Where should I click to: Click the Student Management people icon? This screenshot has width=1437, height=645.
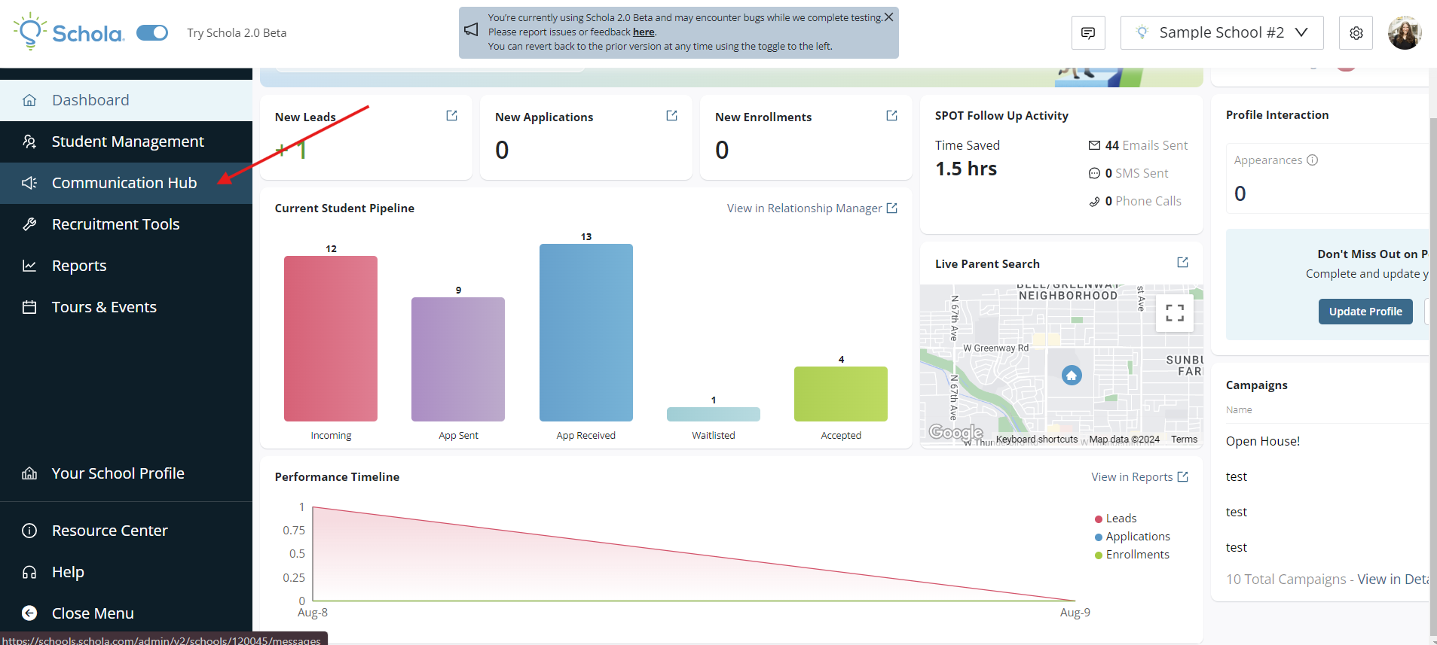[29, 141]
